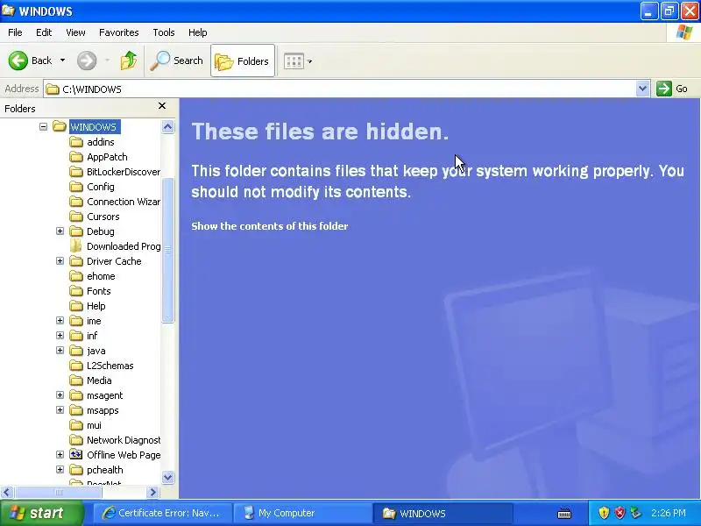The width and height of the screenshot is (701, 526).
Task: Open the File menu
Action: [15, 32]
